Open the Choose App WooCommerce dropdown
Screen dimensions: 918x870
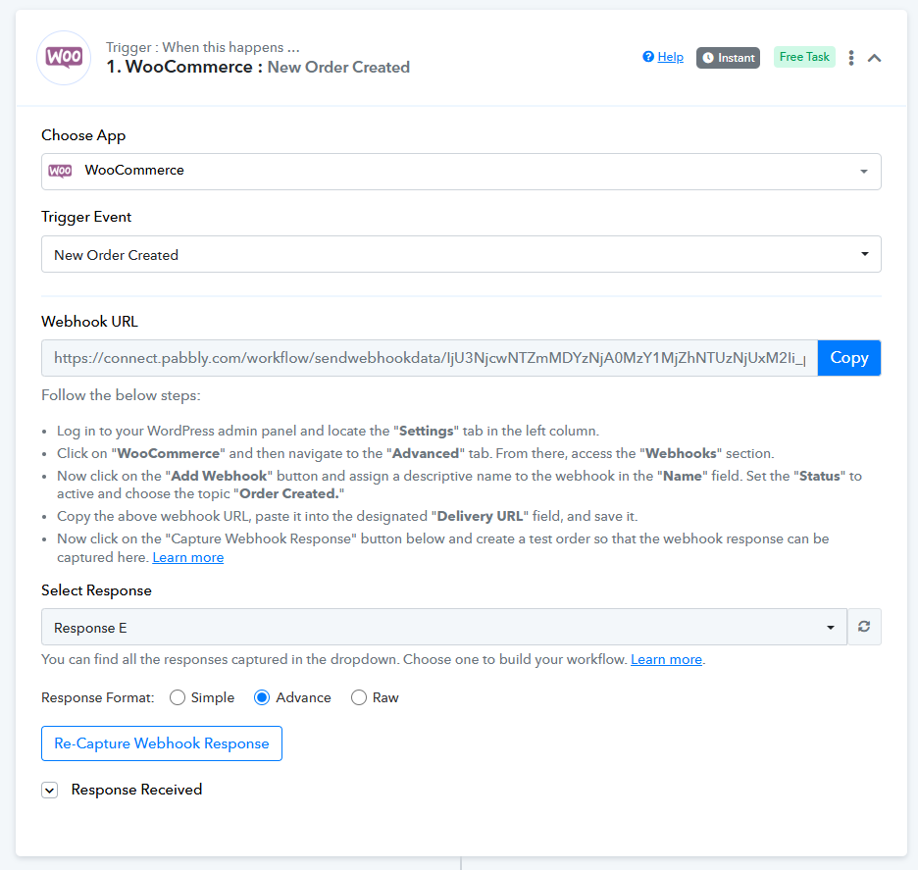[x=461, y=172]
